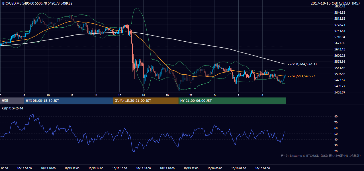
Task: Click the 10/15 10:00 date label
Action: pyautogui.click(x=48, y=168)
